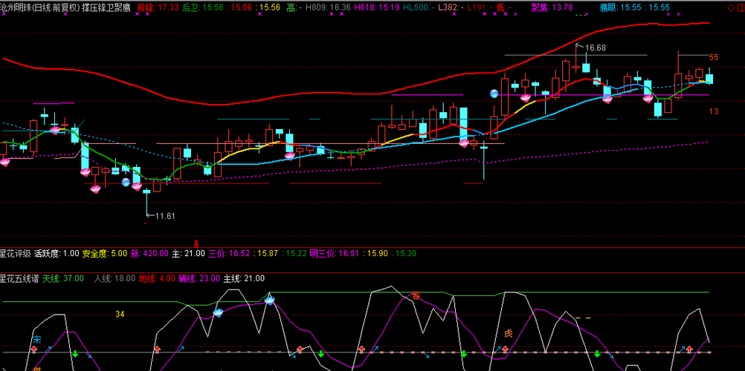Screen dimensions: 745x371
Task: Click the 16.68 high price label
Action: 596,48
